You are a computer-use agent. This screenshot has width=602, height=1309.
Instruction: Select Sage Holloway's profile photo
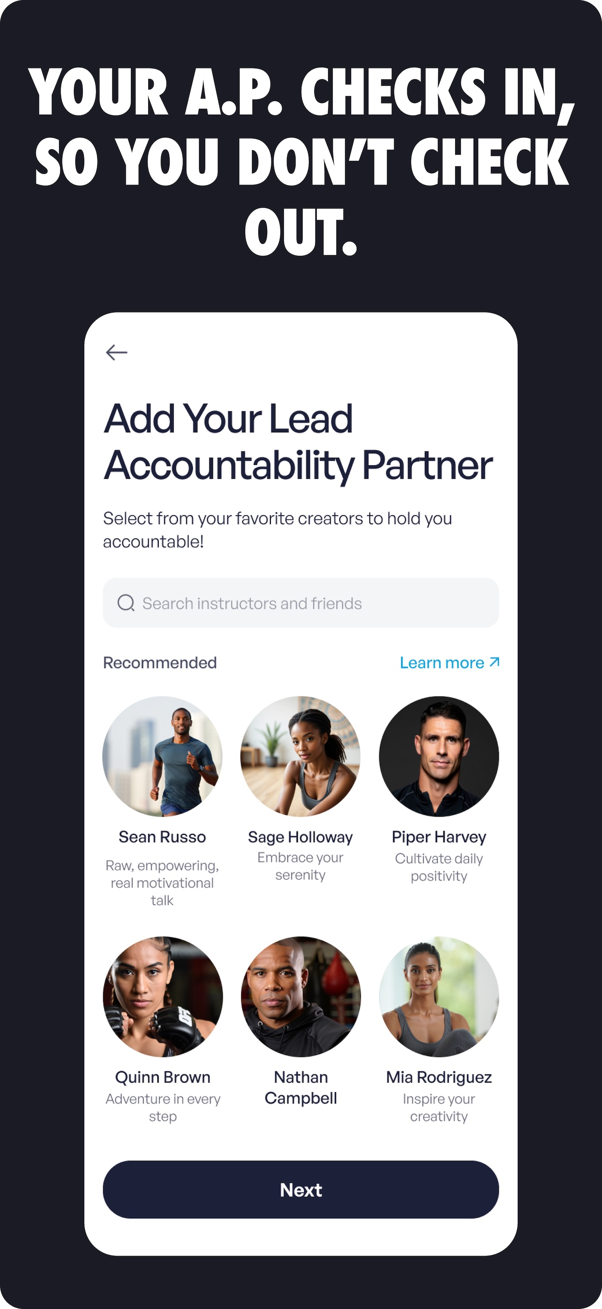(x=301, y=756)
